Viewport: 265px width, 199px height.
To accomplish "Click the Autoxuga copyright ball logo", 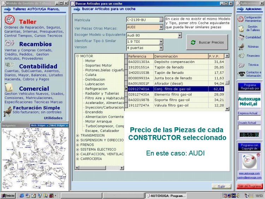I will [249, 161].
